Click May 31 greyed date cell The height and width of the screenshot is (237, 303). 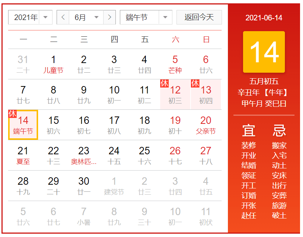click(x=23, y=64)
